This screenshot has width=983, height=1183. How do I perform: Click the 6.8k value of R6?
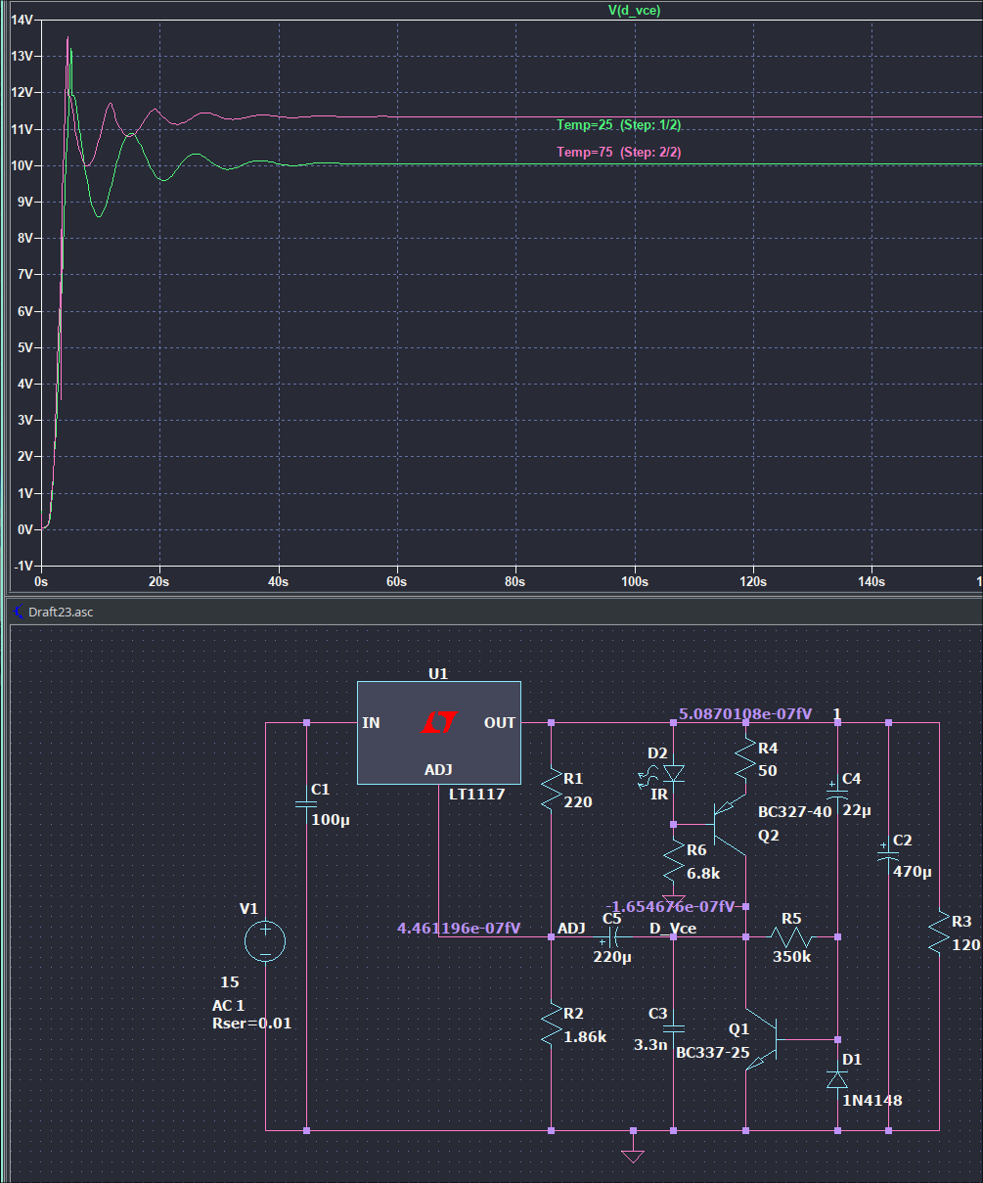pos(703,873)
